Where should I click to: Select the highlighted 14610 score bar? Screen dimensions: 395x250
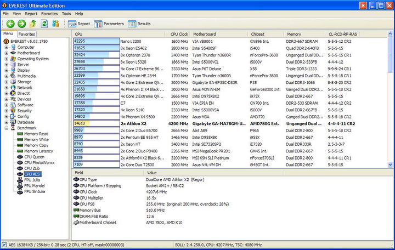click(97, 123)
